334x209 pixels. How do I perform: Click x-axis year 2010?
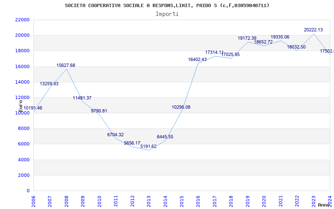click(99, 201)
